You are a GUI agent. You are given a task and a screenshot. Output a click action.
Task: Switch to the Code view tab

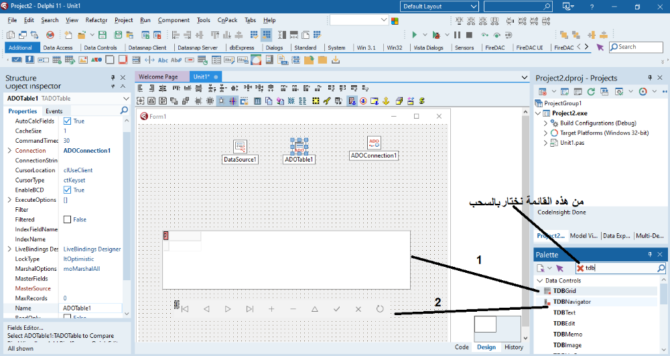click(462, 347)
